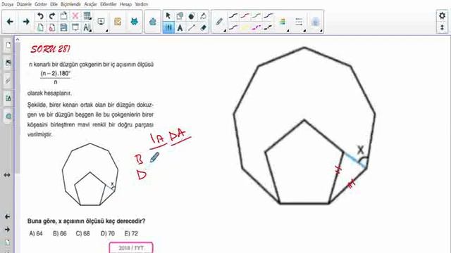Delete selection with the red X icon
451x253 pixels.
tap(75, 15)
